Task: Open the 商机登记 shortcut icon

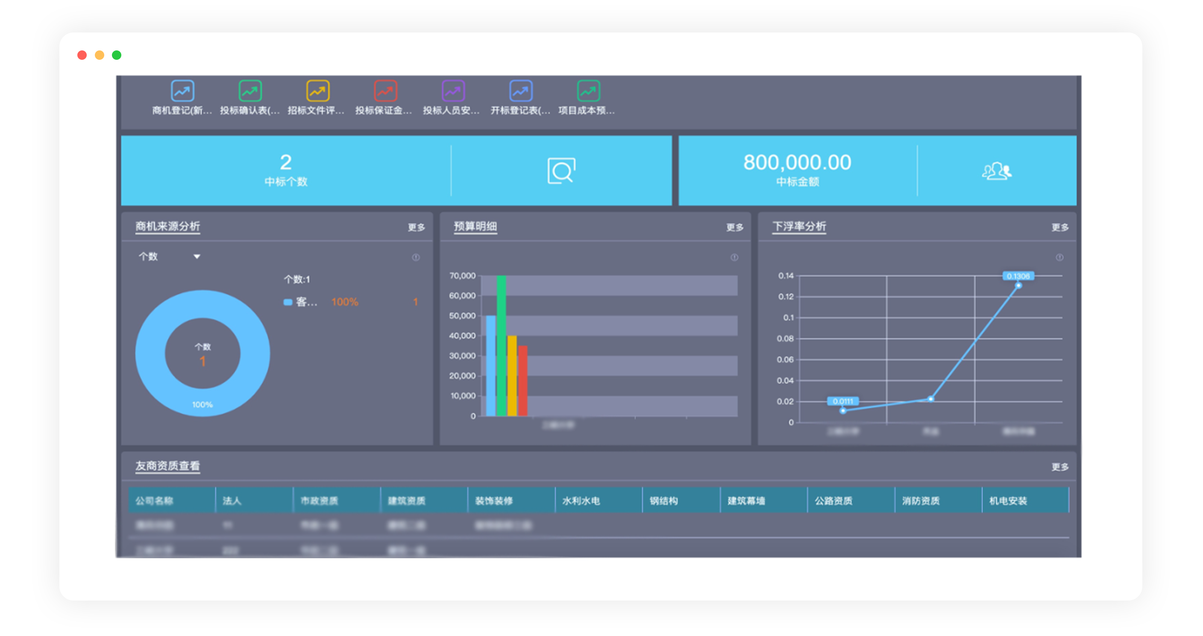Action: pyautogui.click(x=182, y=91)
